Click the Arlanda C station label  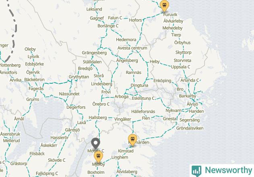pos(190,80)
